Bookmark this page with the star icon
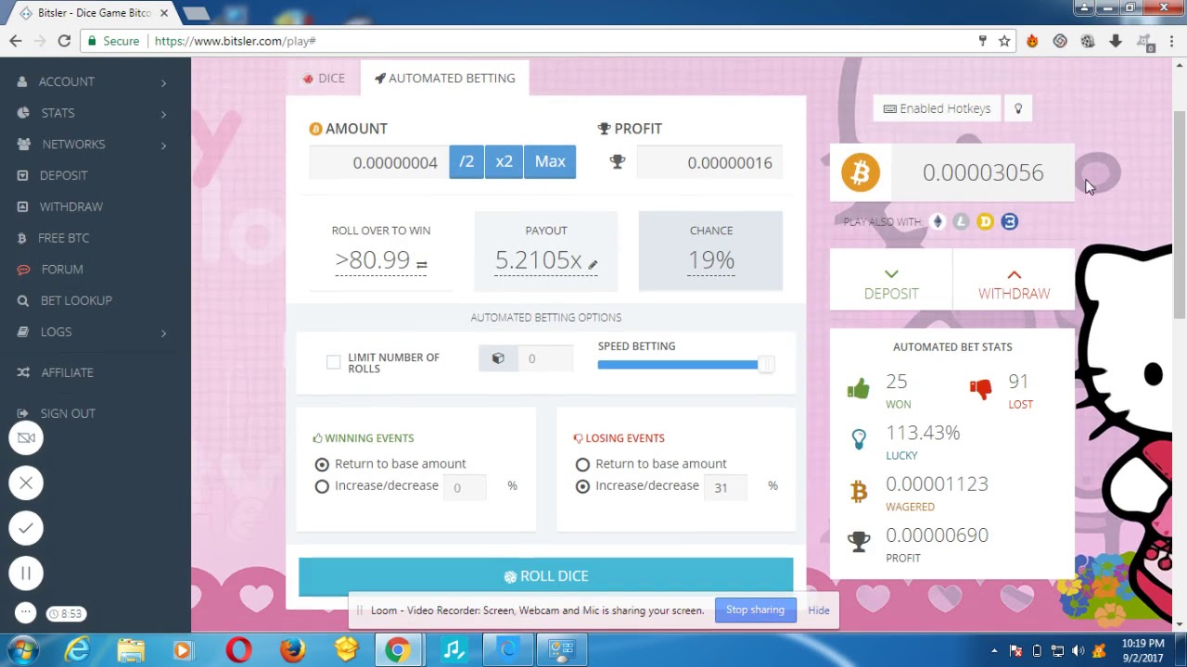The height and width of the screenshot is (667, 1187). [x=1004, y=41]
